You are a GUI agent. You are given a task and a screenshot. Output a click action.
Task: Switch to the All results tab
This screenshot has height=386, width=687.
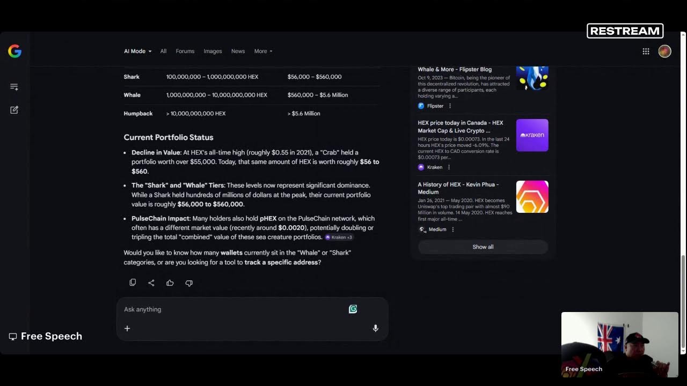[x=163, y=51]
